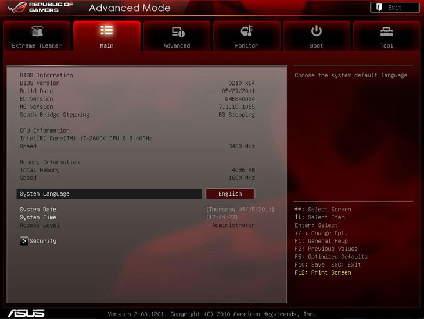Click the Extreme Tweaker tab icon
This screenshot has width=424, height=319.
(37, 31)
